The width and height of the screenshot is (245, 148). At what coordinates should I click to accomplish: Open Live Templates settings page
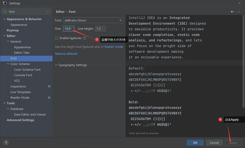tap(21, 92)
